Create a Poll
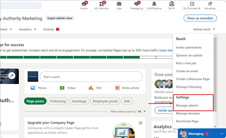 95,88
